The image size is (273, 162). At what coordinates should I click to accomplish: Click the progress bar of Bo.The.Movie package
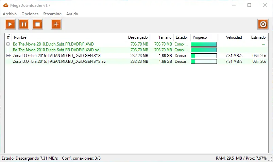click(204, 44)
